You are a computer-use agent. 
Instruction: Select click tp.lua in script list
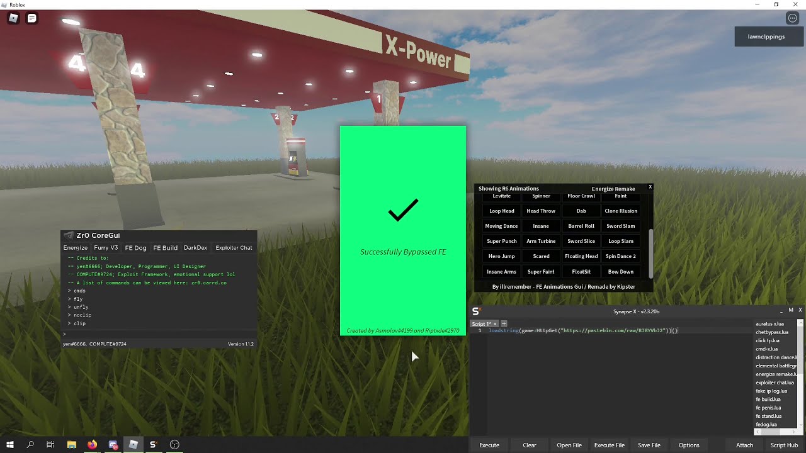click(768, 340)
